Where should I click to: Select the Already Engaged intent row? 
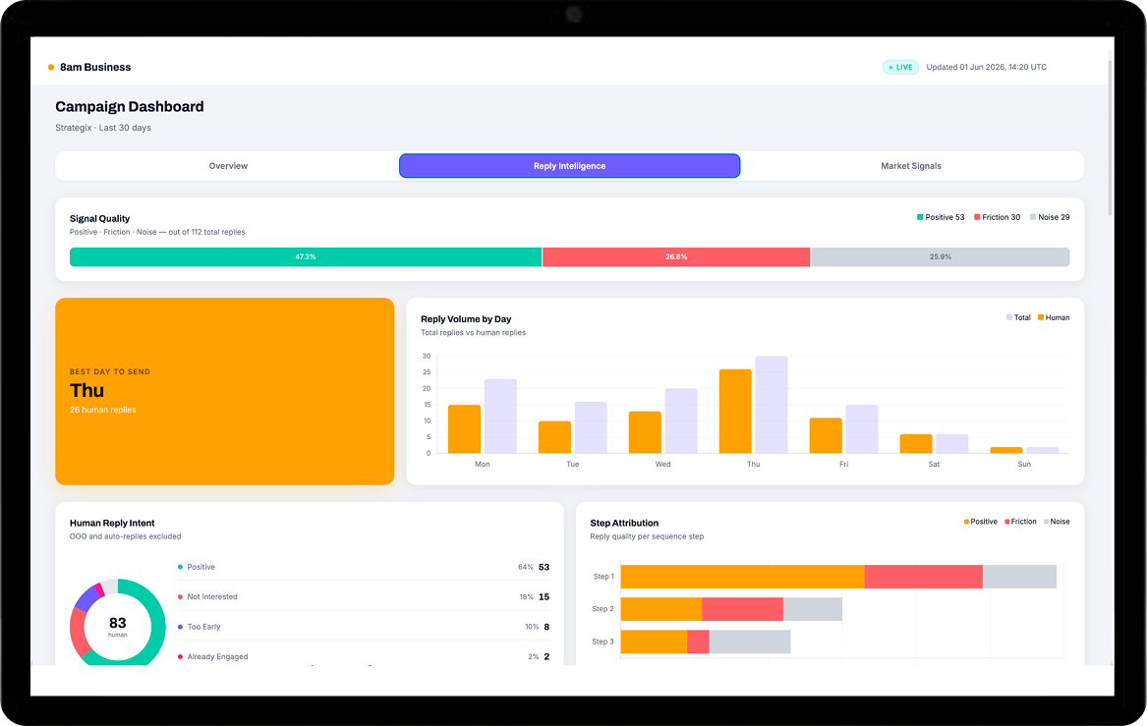click(364, 656)
